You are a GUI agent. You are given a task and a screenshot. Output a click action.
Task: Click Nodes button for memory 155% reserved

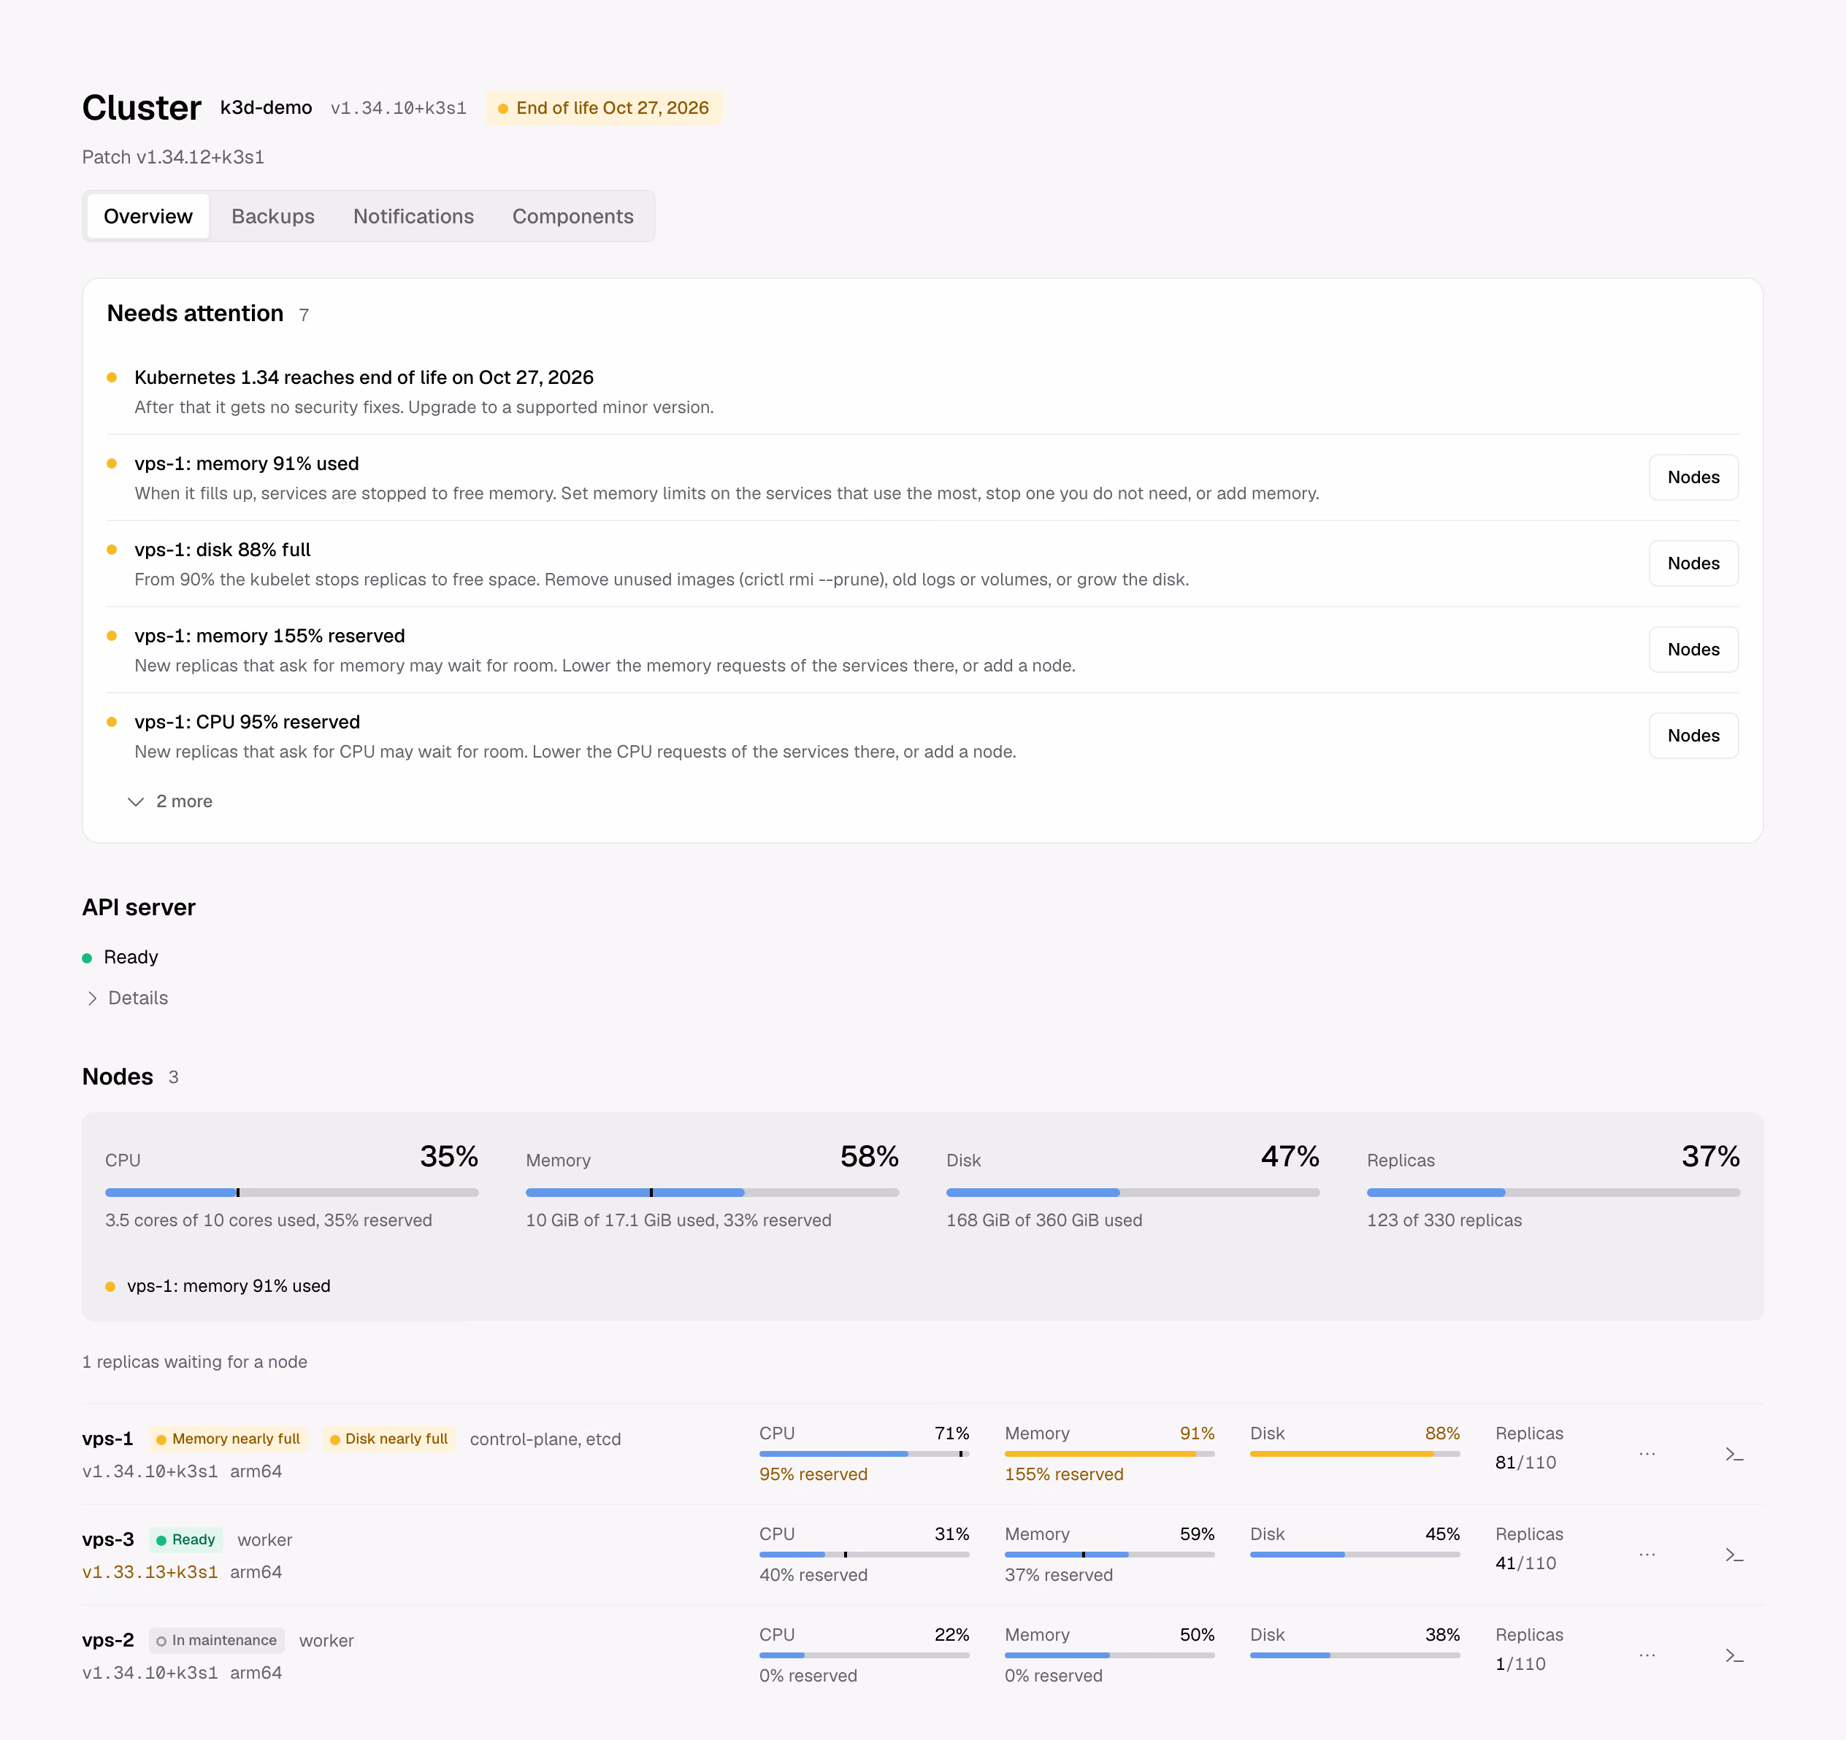(1693, 650)
